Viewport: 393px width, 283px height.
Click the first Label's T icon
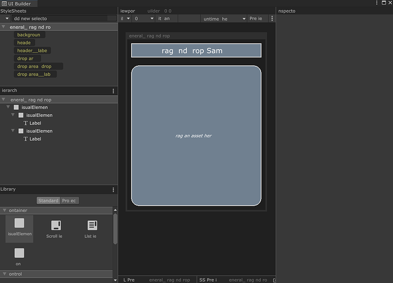(x=26, y=123)
